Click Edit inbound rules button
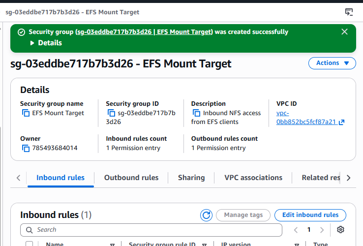 pyautogui.click(x=310, y=215)
